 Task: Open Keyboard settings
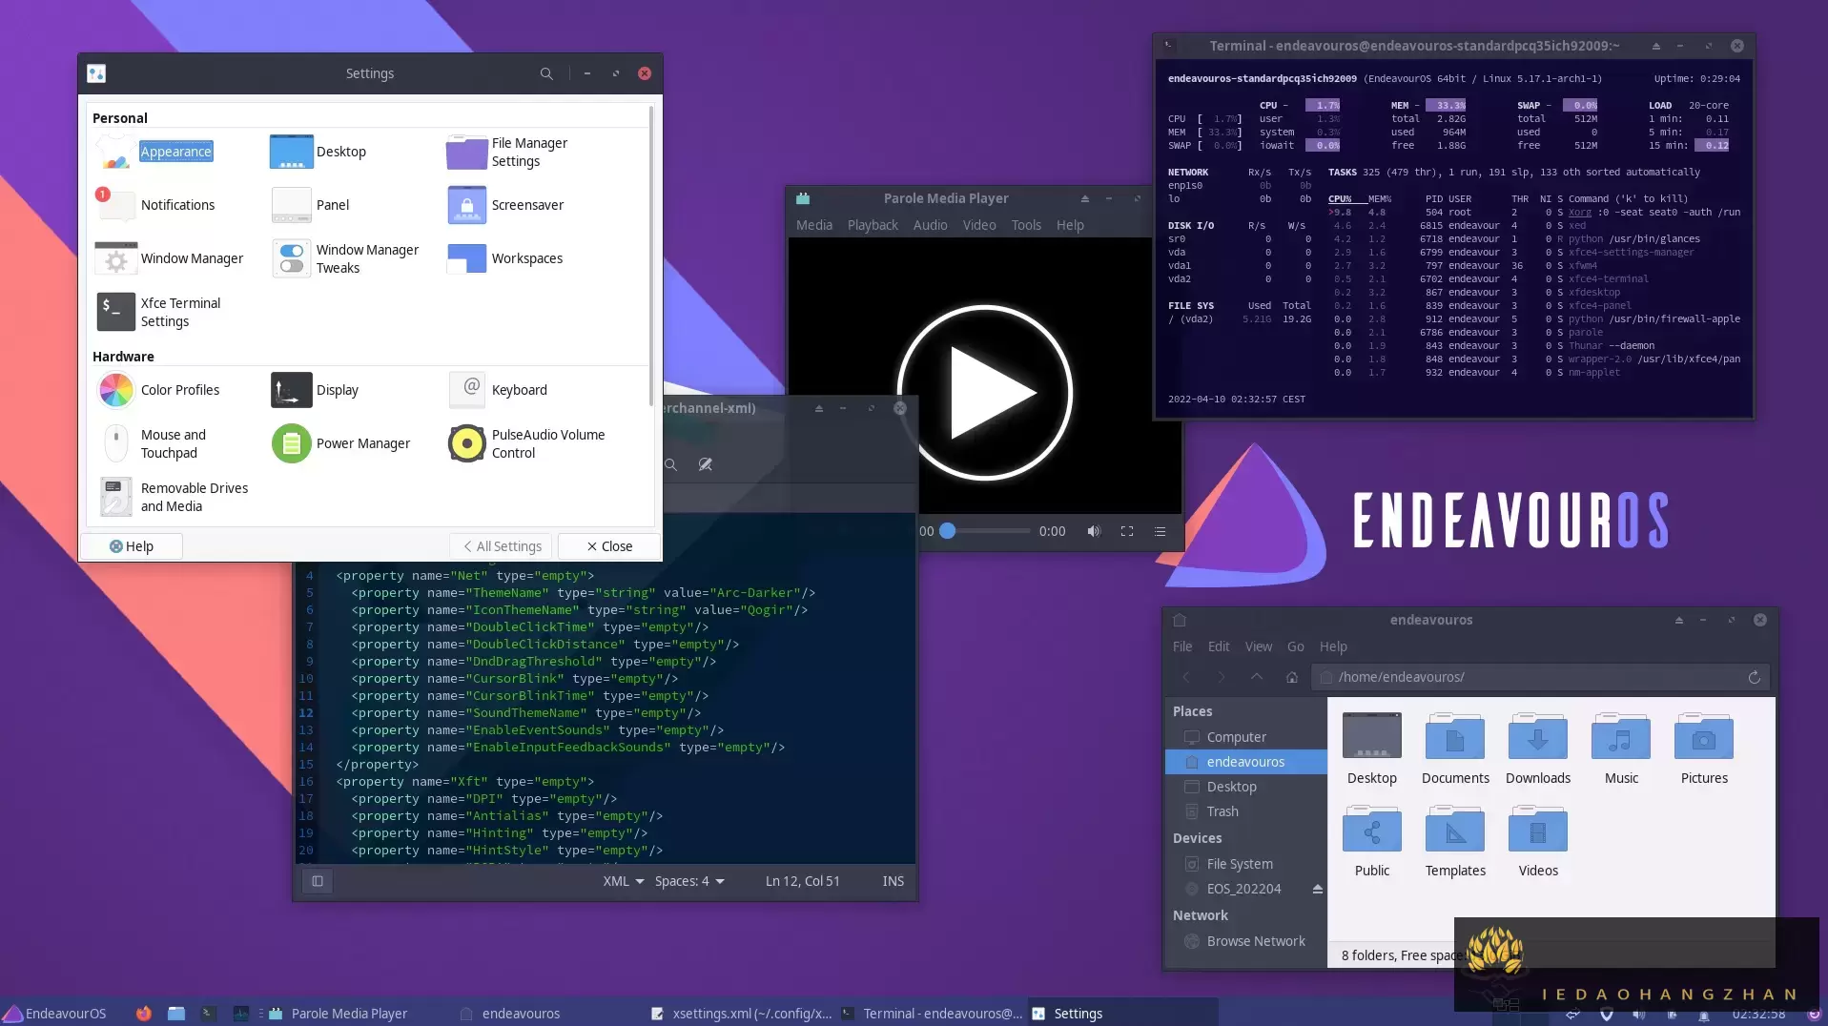[498, 390]
